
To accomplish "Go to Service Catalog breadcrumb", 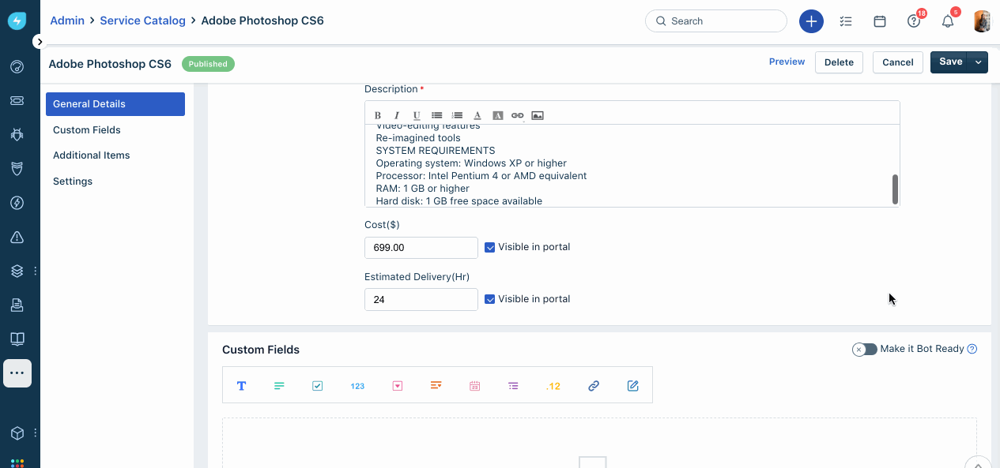I will [x=142, y=21].
